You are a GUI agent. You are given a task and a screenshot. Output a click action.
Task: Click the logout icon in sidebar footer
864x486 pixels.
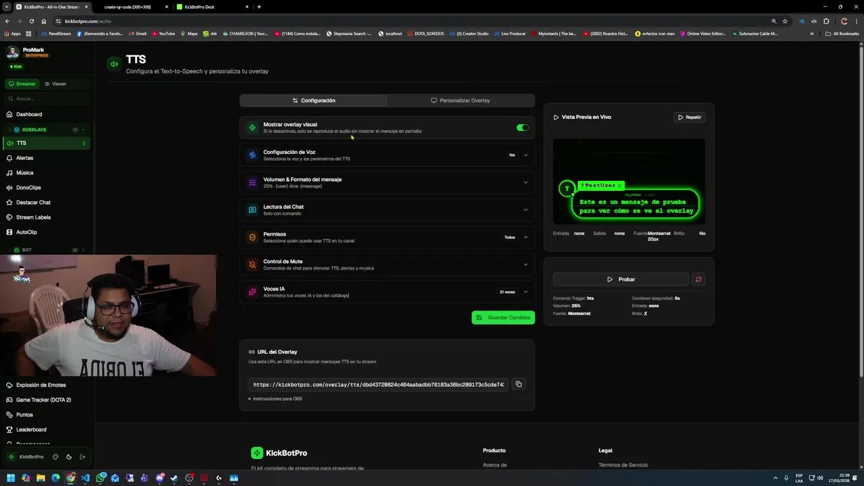(82, 457)
